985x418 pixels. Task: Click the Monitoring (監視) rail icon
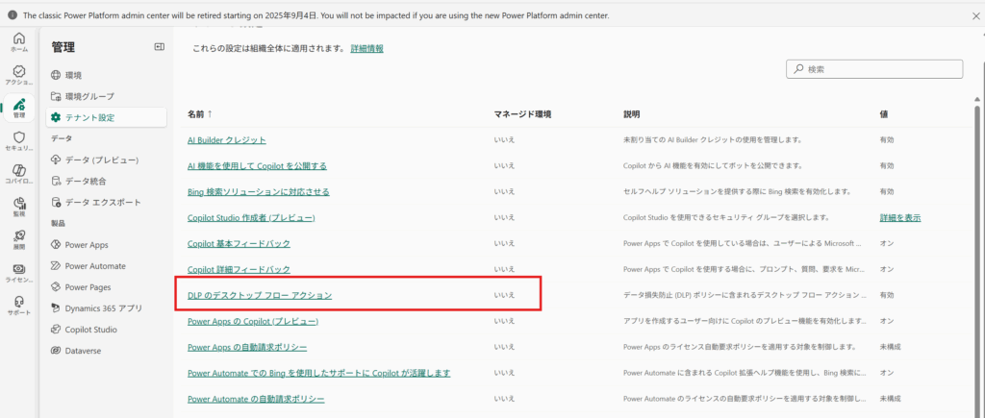[x=18, y=207]
